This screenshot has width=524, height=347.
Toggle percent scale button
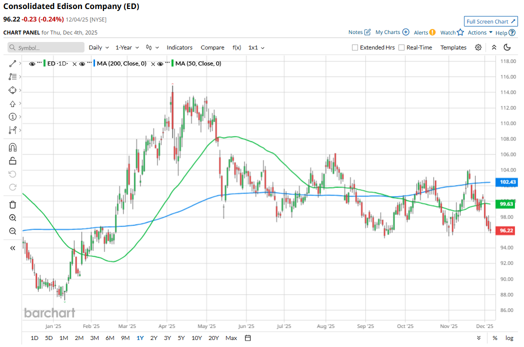tap(495, 338)
